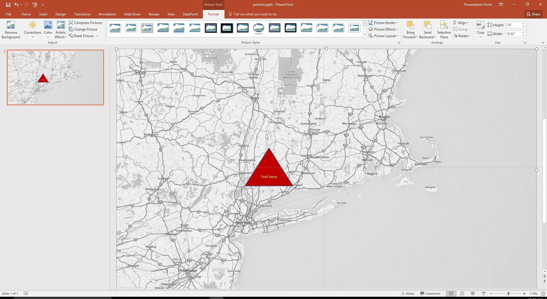This screenshot has width=547, height=299.
Task: Click the zoom slider handle
Action: (508, 294)
